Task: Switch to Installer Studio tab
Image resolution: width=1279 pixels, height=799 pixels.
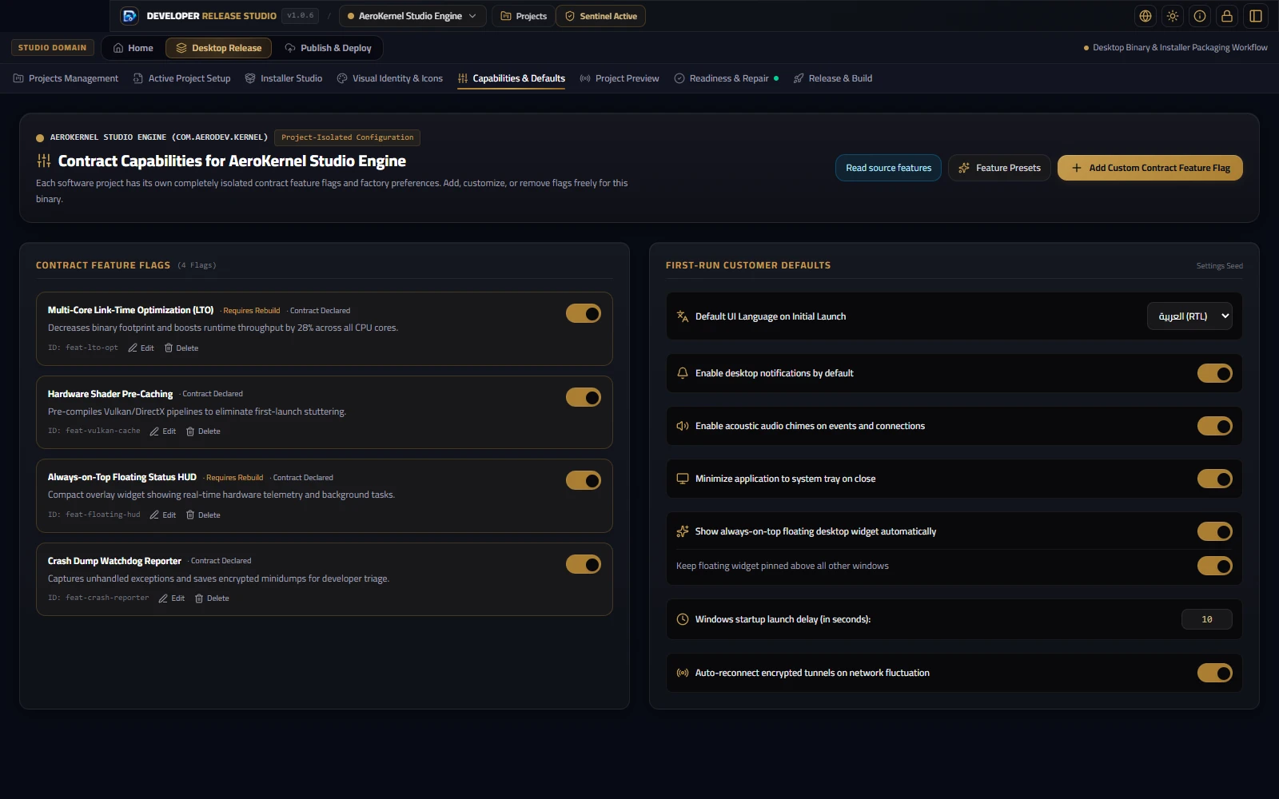Action: tap(284, 78)
